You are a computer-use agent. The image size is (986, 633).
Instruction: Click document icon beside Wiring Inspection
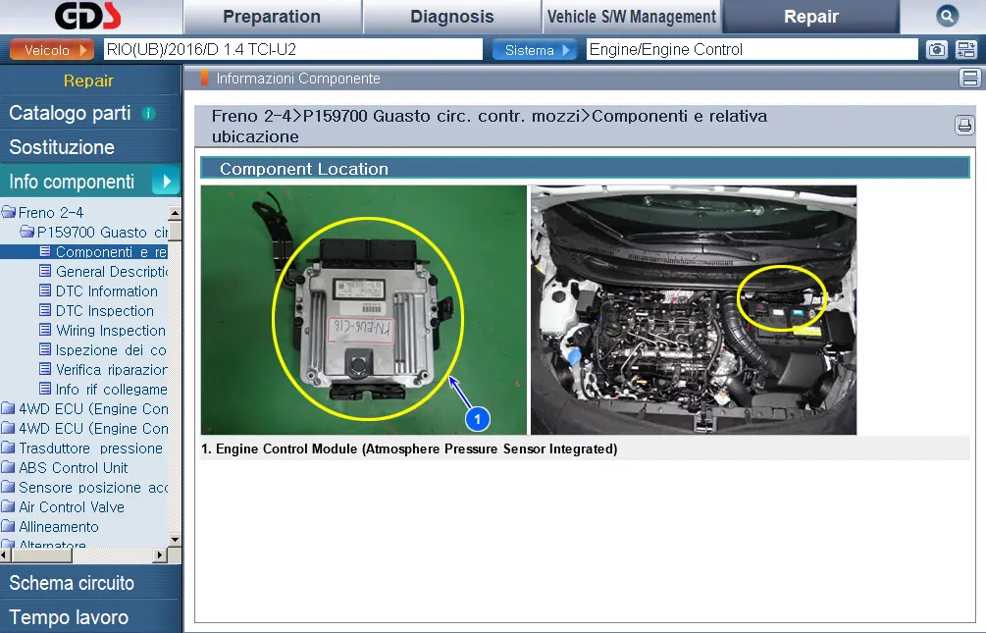pos(45,330)
